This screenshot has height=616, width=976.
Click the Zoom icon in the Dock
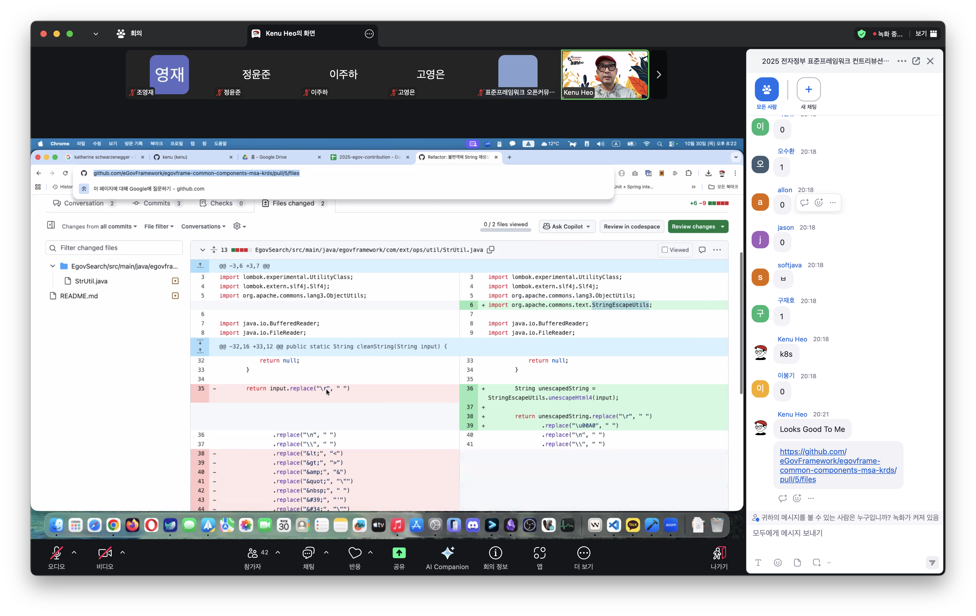pos(671,525)
